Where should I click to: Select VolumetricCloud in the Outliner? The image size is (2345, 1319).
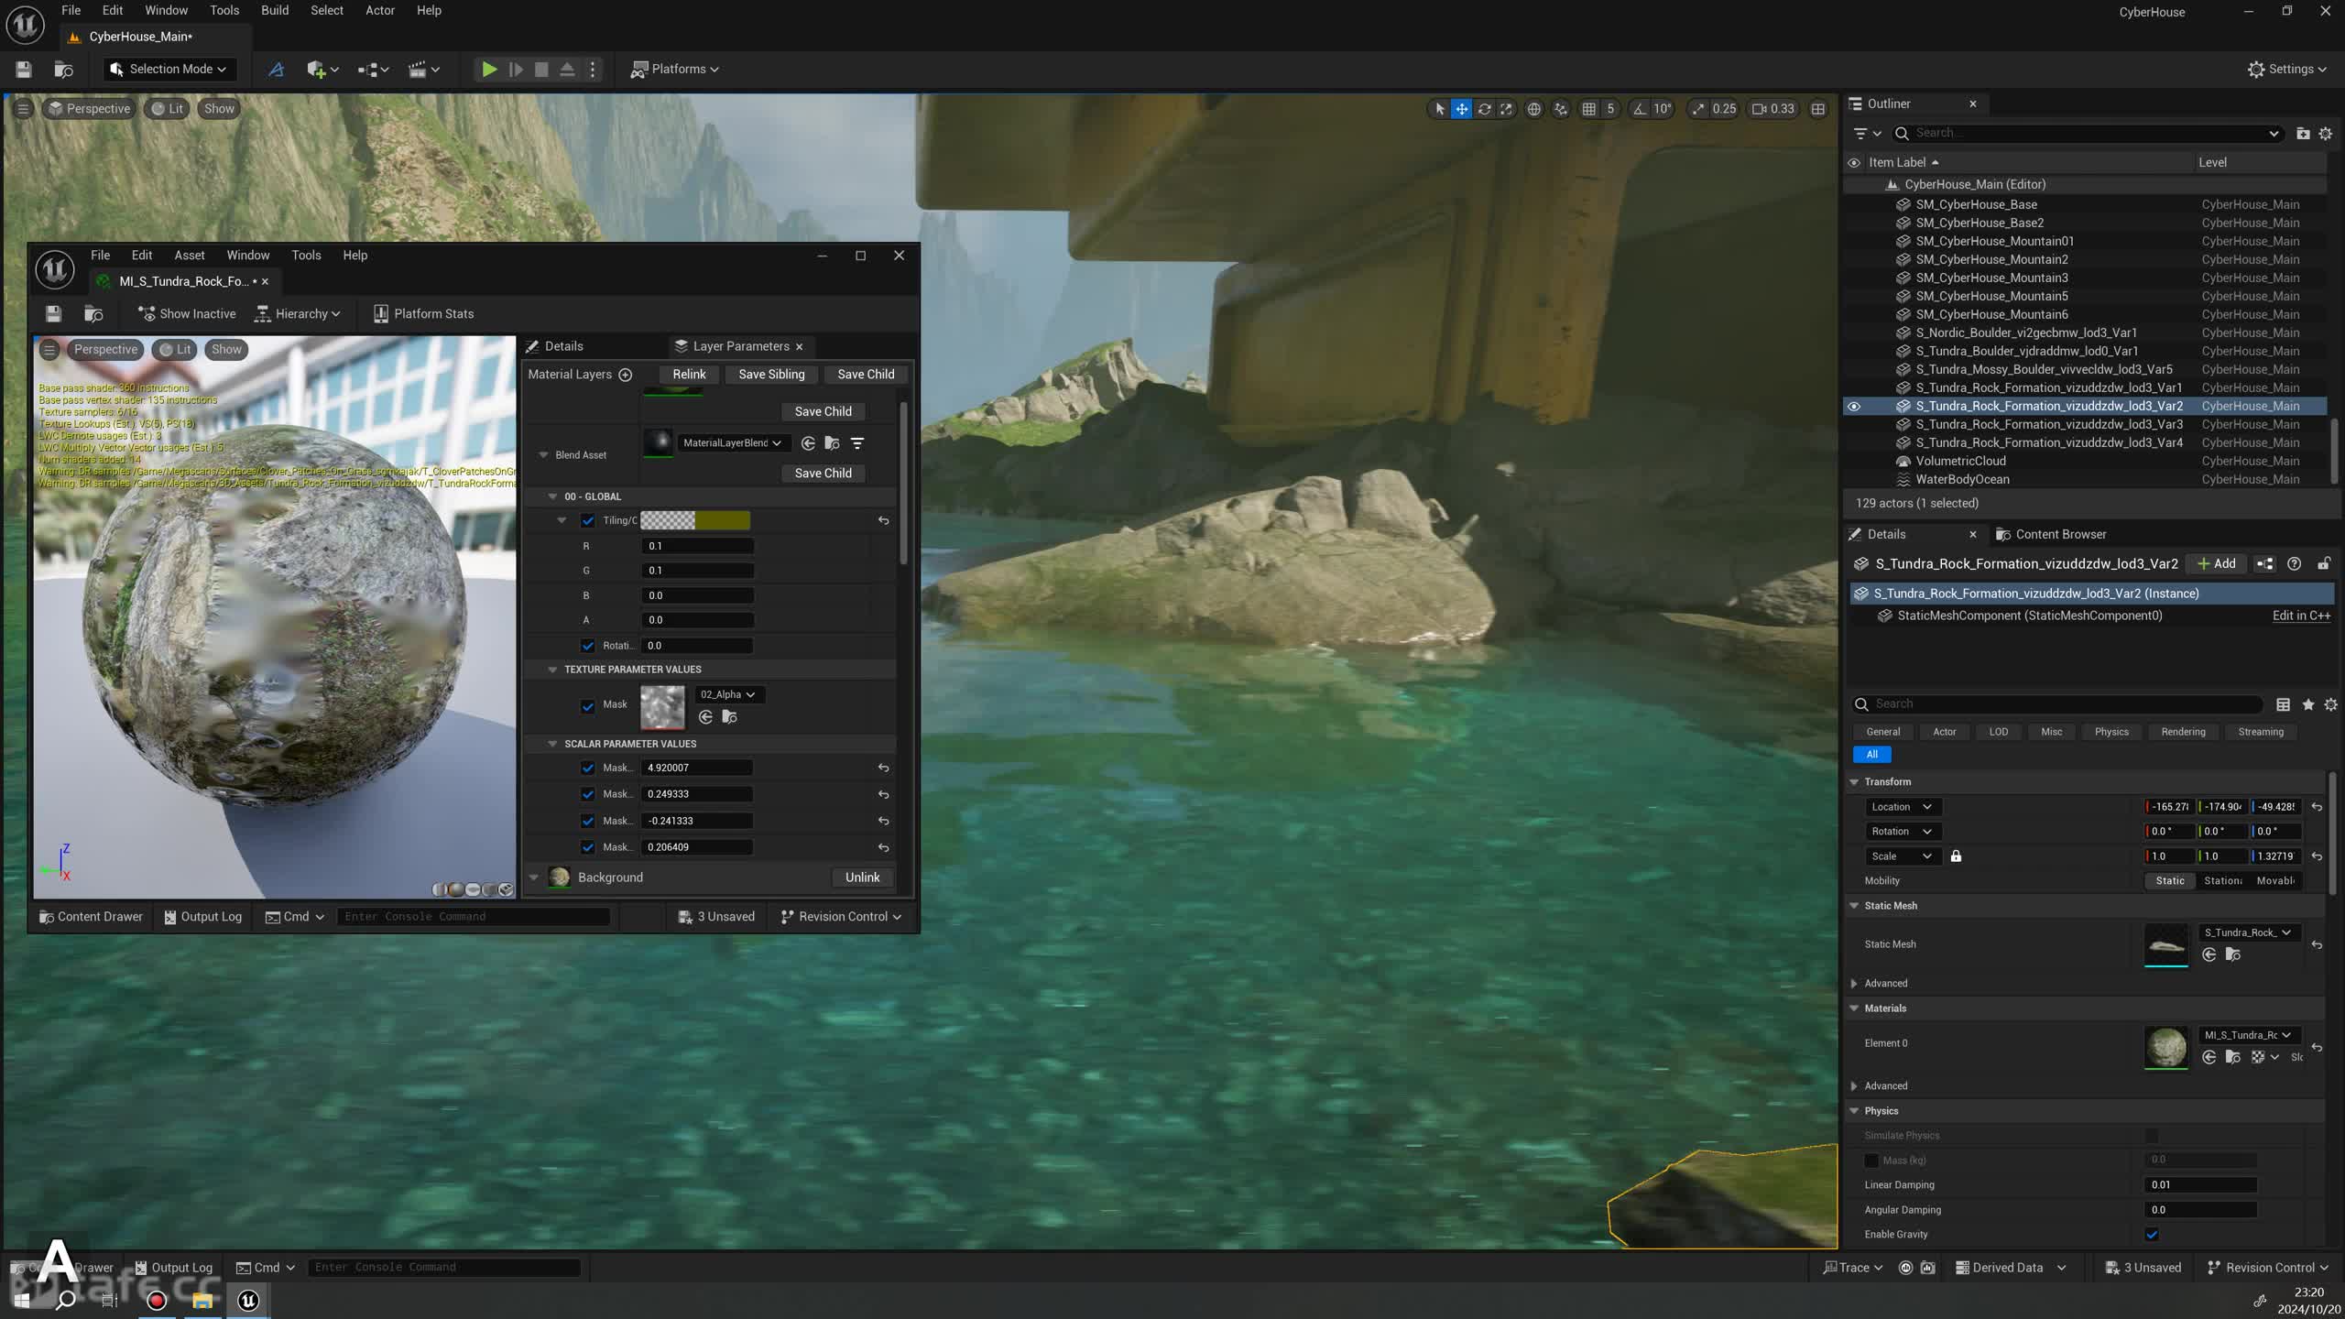point(1960,461)
